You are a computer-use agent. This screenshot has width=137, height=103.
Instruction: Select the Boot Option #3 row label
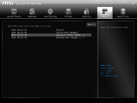pyautogui.click(x=19, y=35)
